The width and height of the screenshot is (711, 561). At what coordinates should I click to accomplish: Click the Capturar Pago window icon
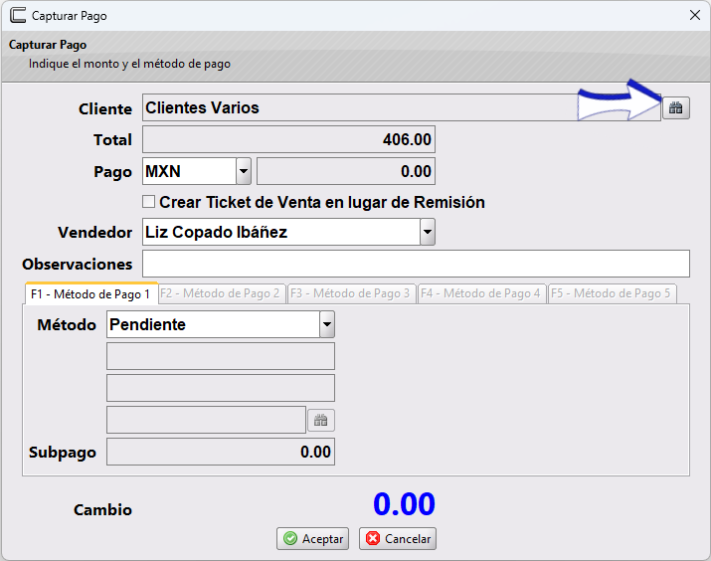point(18,16)
